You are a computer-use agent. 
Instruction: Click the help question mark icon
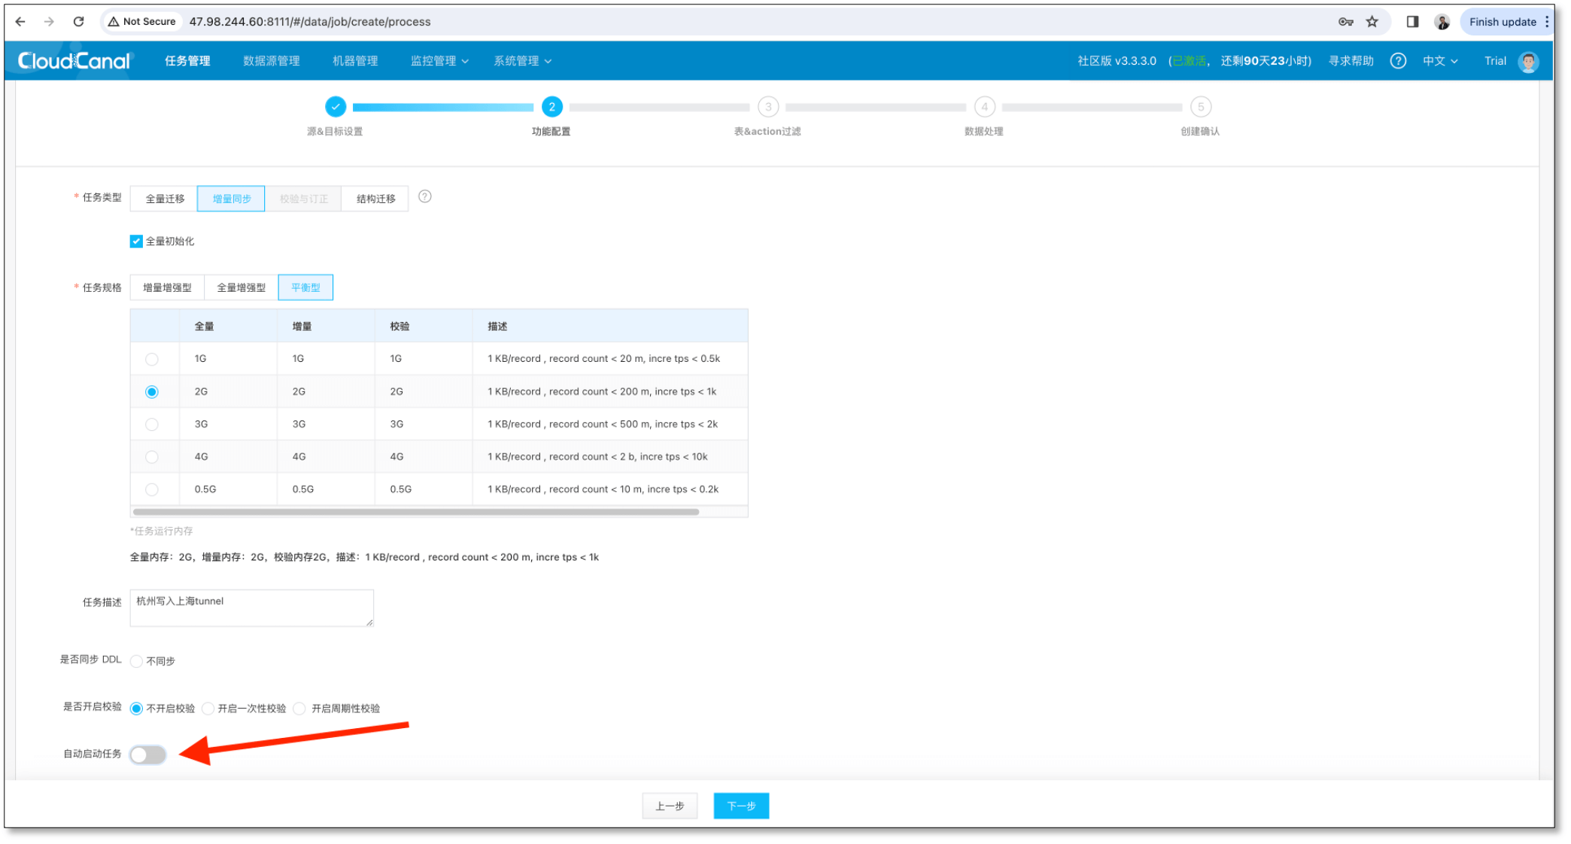pos(1398,61)
